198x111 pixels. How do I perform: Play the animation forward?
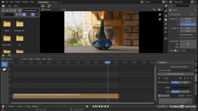[102, 106]
